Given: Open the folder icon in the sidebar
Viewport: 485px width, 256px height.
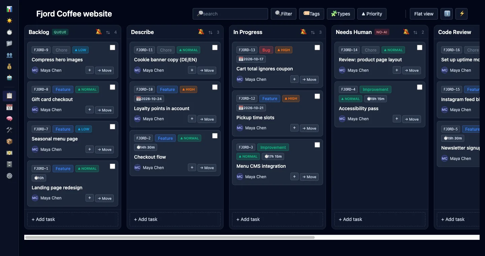Looking at the screenshot, I should click(x=9, y=43).
